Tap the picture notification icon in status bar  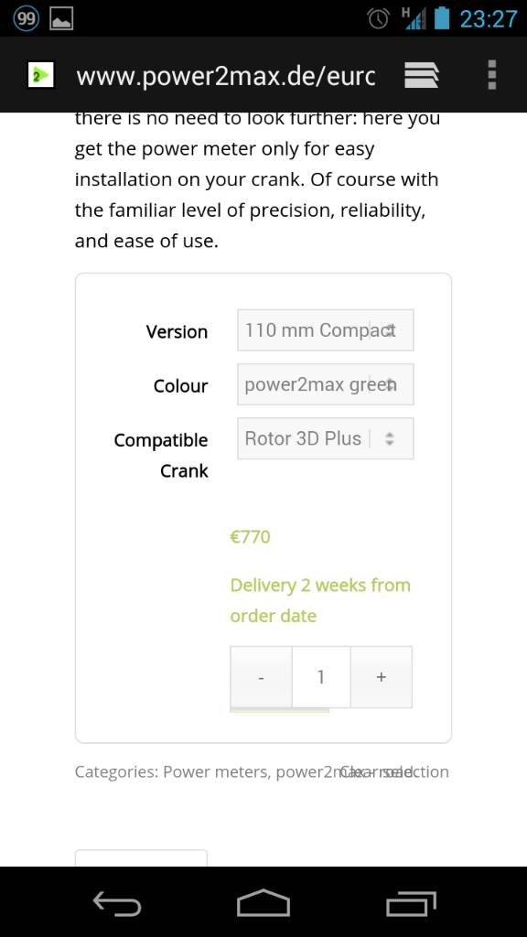coord(61,19)
